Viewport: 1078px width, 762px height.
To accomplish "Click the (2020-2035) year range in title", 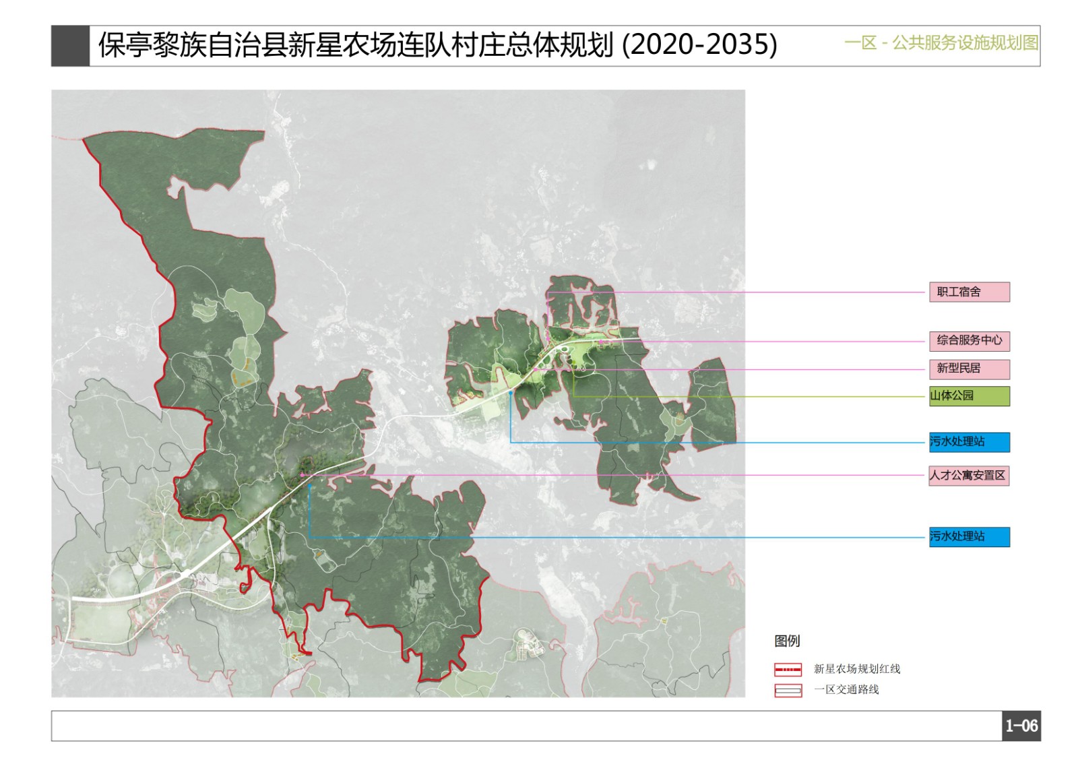I will click(699, 45).
